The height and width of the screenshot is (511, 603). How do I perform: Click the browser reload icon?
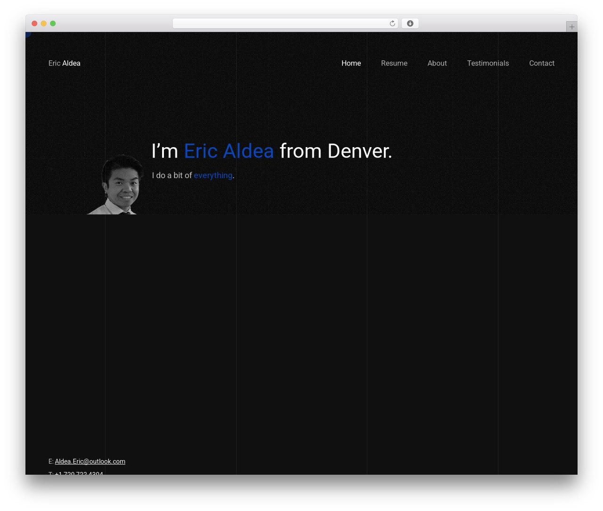(392, 24)
